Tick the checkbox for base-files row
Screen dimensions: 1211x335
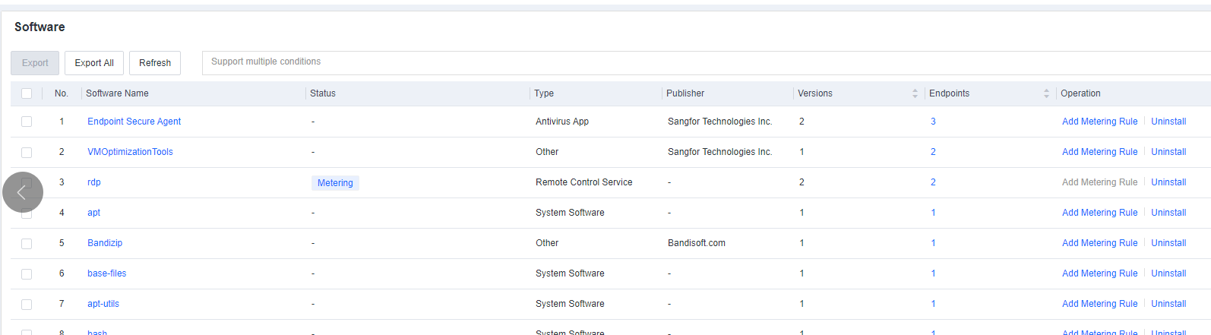click(27, 273)
